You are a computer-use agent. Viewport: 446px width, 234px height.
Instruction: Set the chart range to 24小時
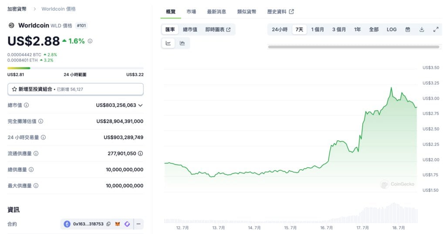(x=280, y=30)
